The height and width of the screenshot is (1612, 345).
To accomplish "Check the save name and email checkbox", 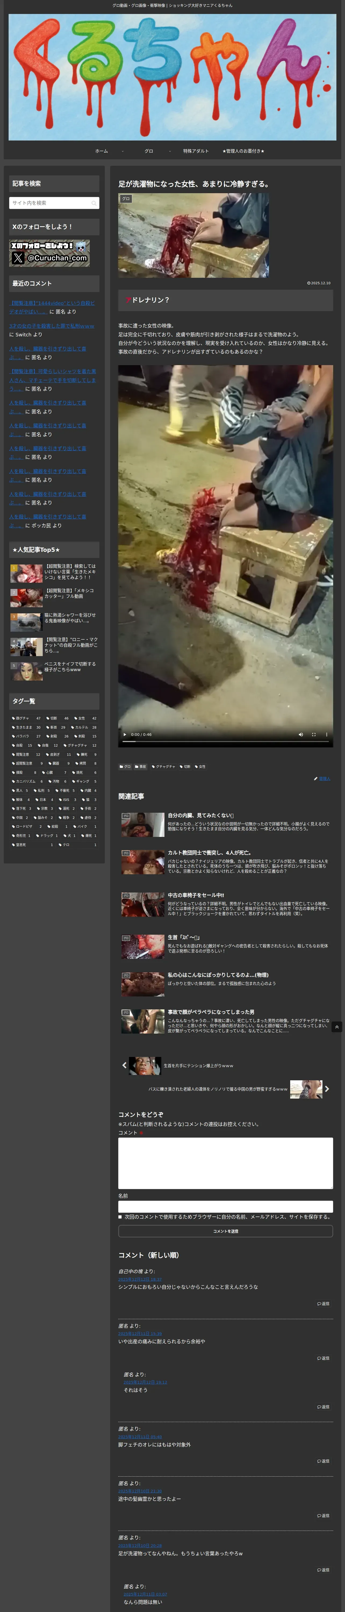I will (x=120, y=1217).
